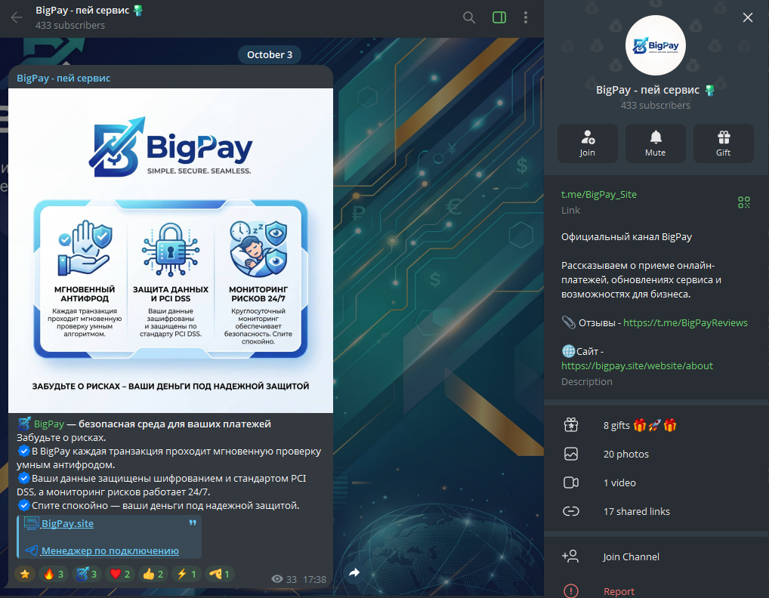Click the post author name BigPay - пей сервис
Viewport: 769px width, 598px height.
(x=63, y=78)
